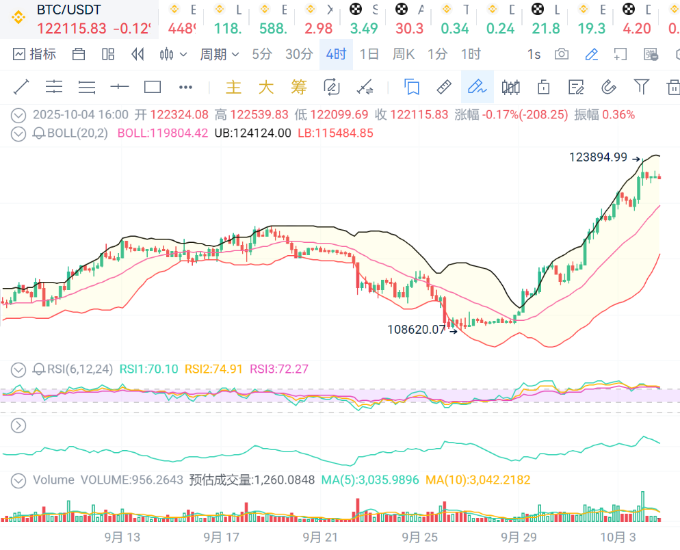Viewport: 680px width, 550px height.
Task: Toggle the 主 main-force indicator
Action: (x=234, y=87)
